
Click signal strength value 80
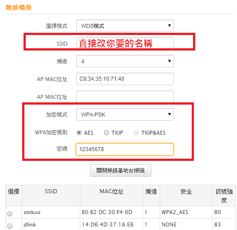[217, 212]
